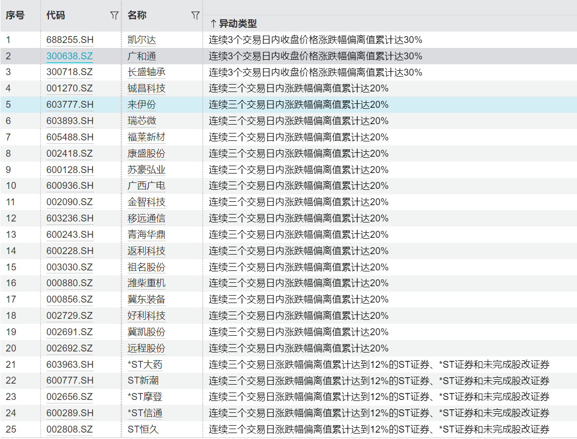Select stock name 广西广电
Viewport: 577px width, 439px height.
click(146, 185)
